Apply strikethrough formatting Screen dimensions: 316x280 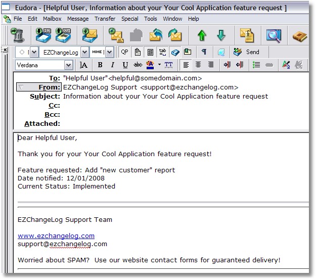(x=138, y=65)
